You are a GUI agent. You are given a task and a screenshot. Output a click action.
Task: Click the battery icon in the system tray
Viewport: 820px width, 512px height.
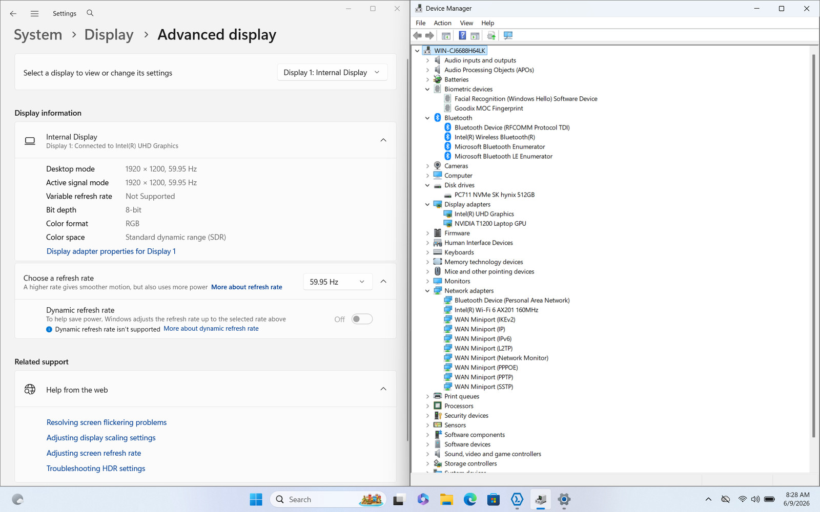(x=769, y=499)
